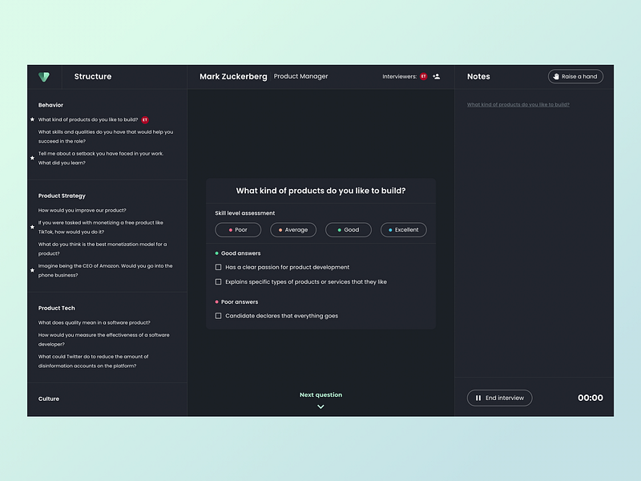This screenshot has height=481, width=641.
Task: Toggle star on 'What kind of products' question
Action: pos(32,119)
